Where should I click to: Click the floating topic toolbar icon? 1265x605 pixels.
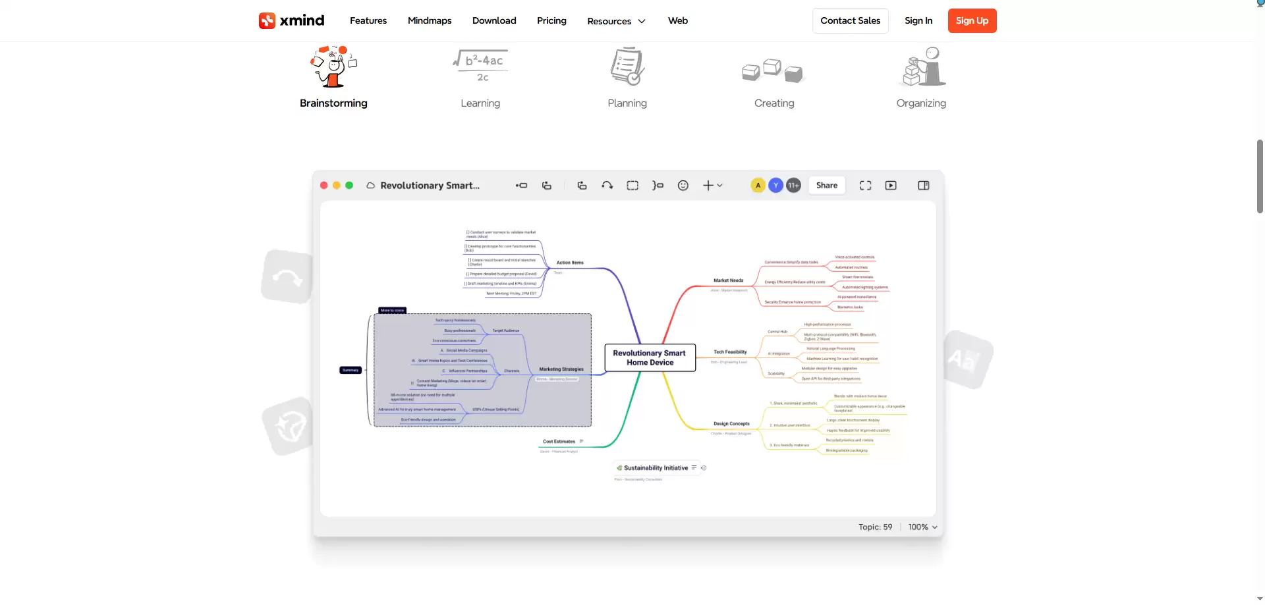pos(582,186)
